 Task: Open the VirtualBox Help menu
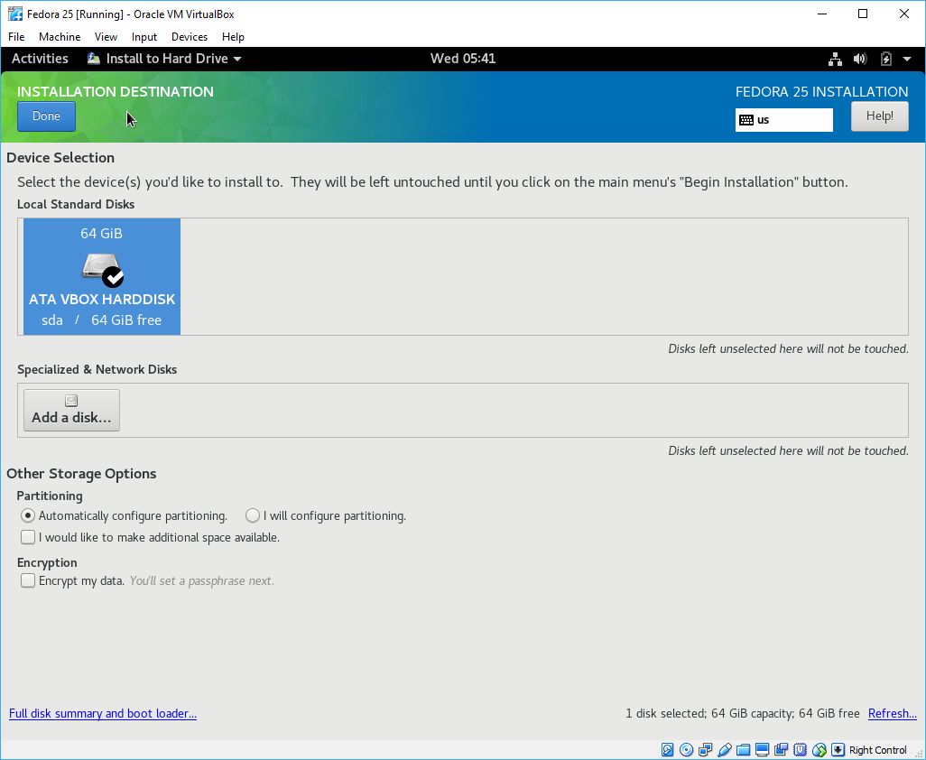pyautogui.click(x=233, y=37)
